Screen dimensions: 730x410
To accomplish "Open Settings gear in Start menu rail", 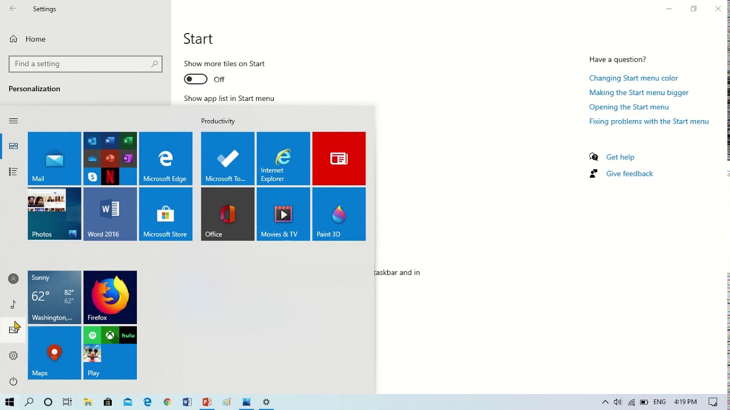I will tap(13, 355).
